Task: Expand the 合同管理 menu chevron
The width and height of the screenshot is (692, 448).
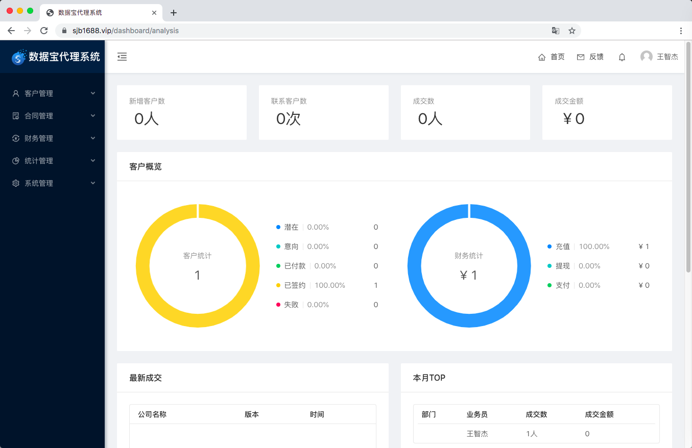Action: (x=93, y=116)
